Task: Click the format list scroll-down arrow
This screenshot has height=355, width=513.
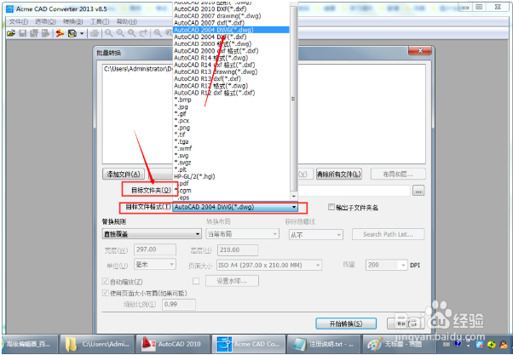Action: 293,196
